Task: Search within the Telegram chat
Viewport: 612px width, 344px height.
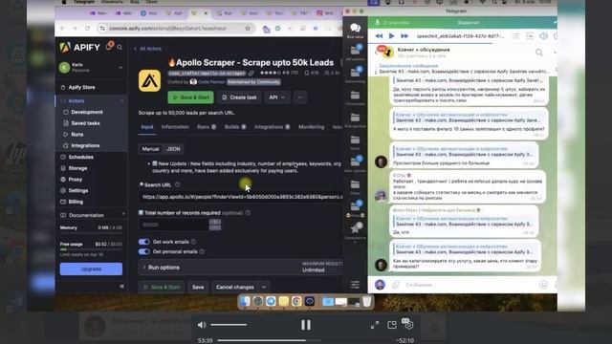Action: 539,53
